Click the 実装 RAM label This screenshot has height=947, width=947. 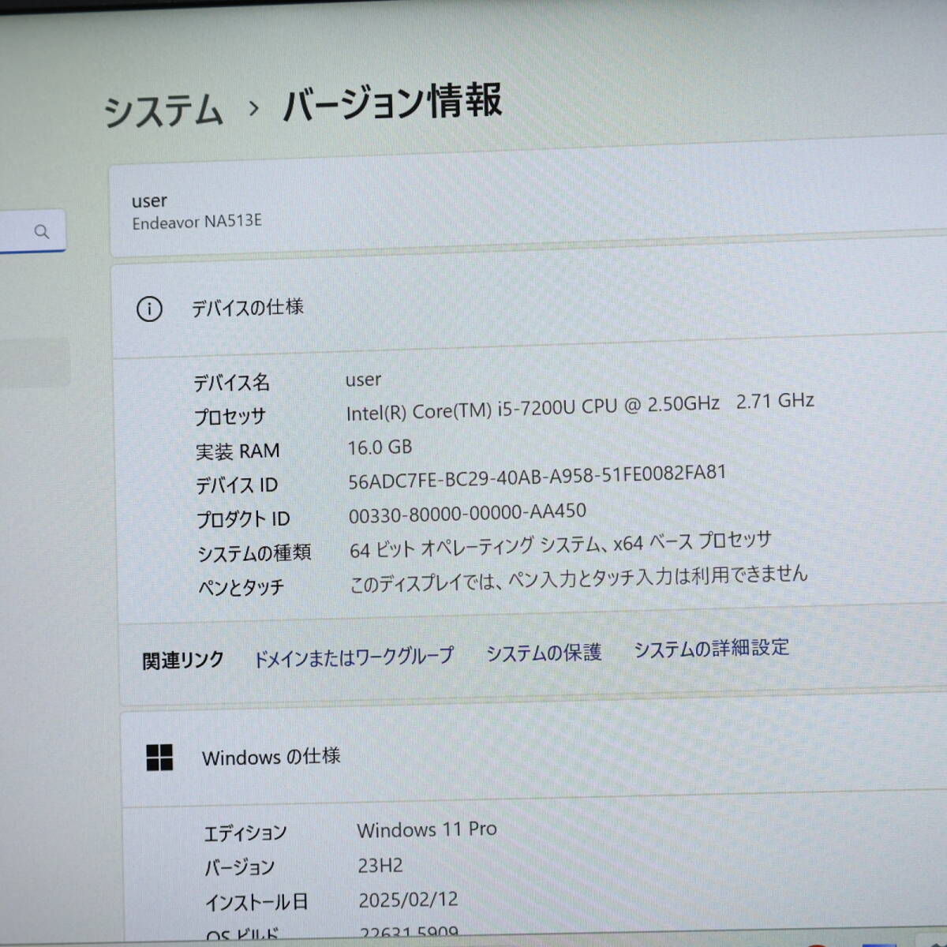point(238,451)
